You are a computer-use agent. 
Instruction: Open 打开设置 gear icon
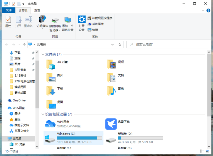[82, 20]
